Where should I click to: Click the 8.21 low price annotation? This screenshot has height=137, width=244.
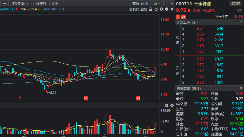pyautogui.click(x=52, y=93)
